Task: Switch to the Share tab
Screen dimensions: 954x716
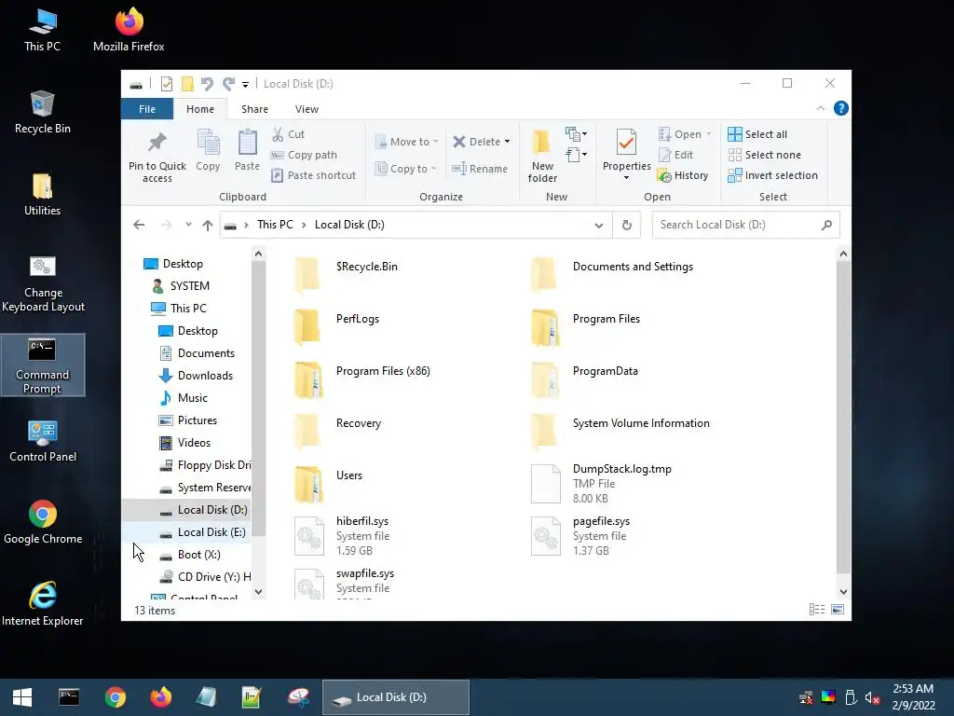Action: click(254, 109)
